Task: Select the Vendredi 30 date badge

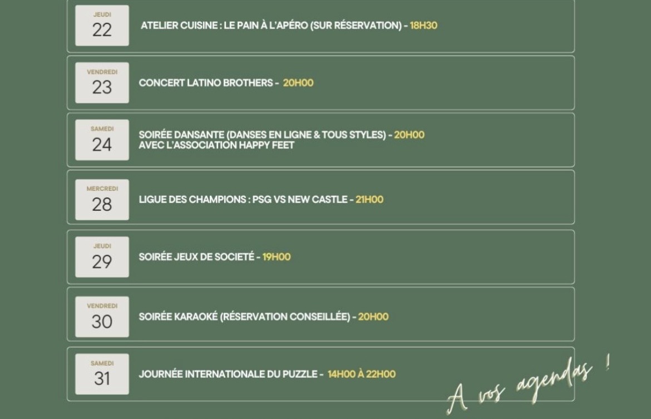Action: [102, 317]
